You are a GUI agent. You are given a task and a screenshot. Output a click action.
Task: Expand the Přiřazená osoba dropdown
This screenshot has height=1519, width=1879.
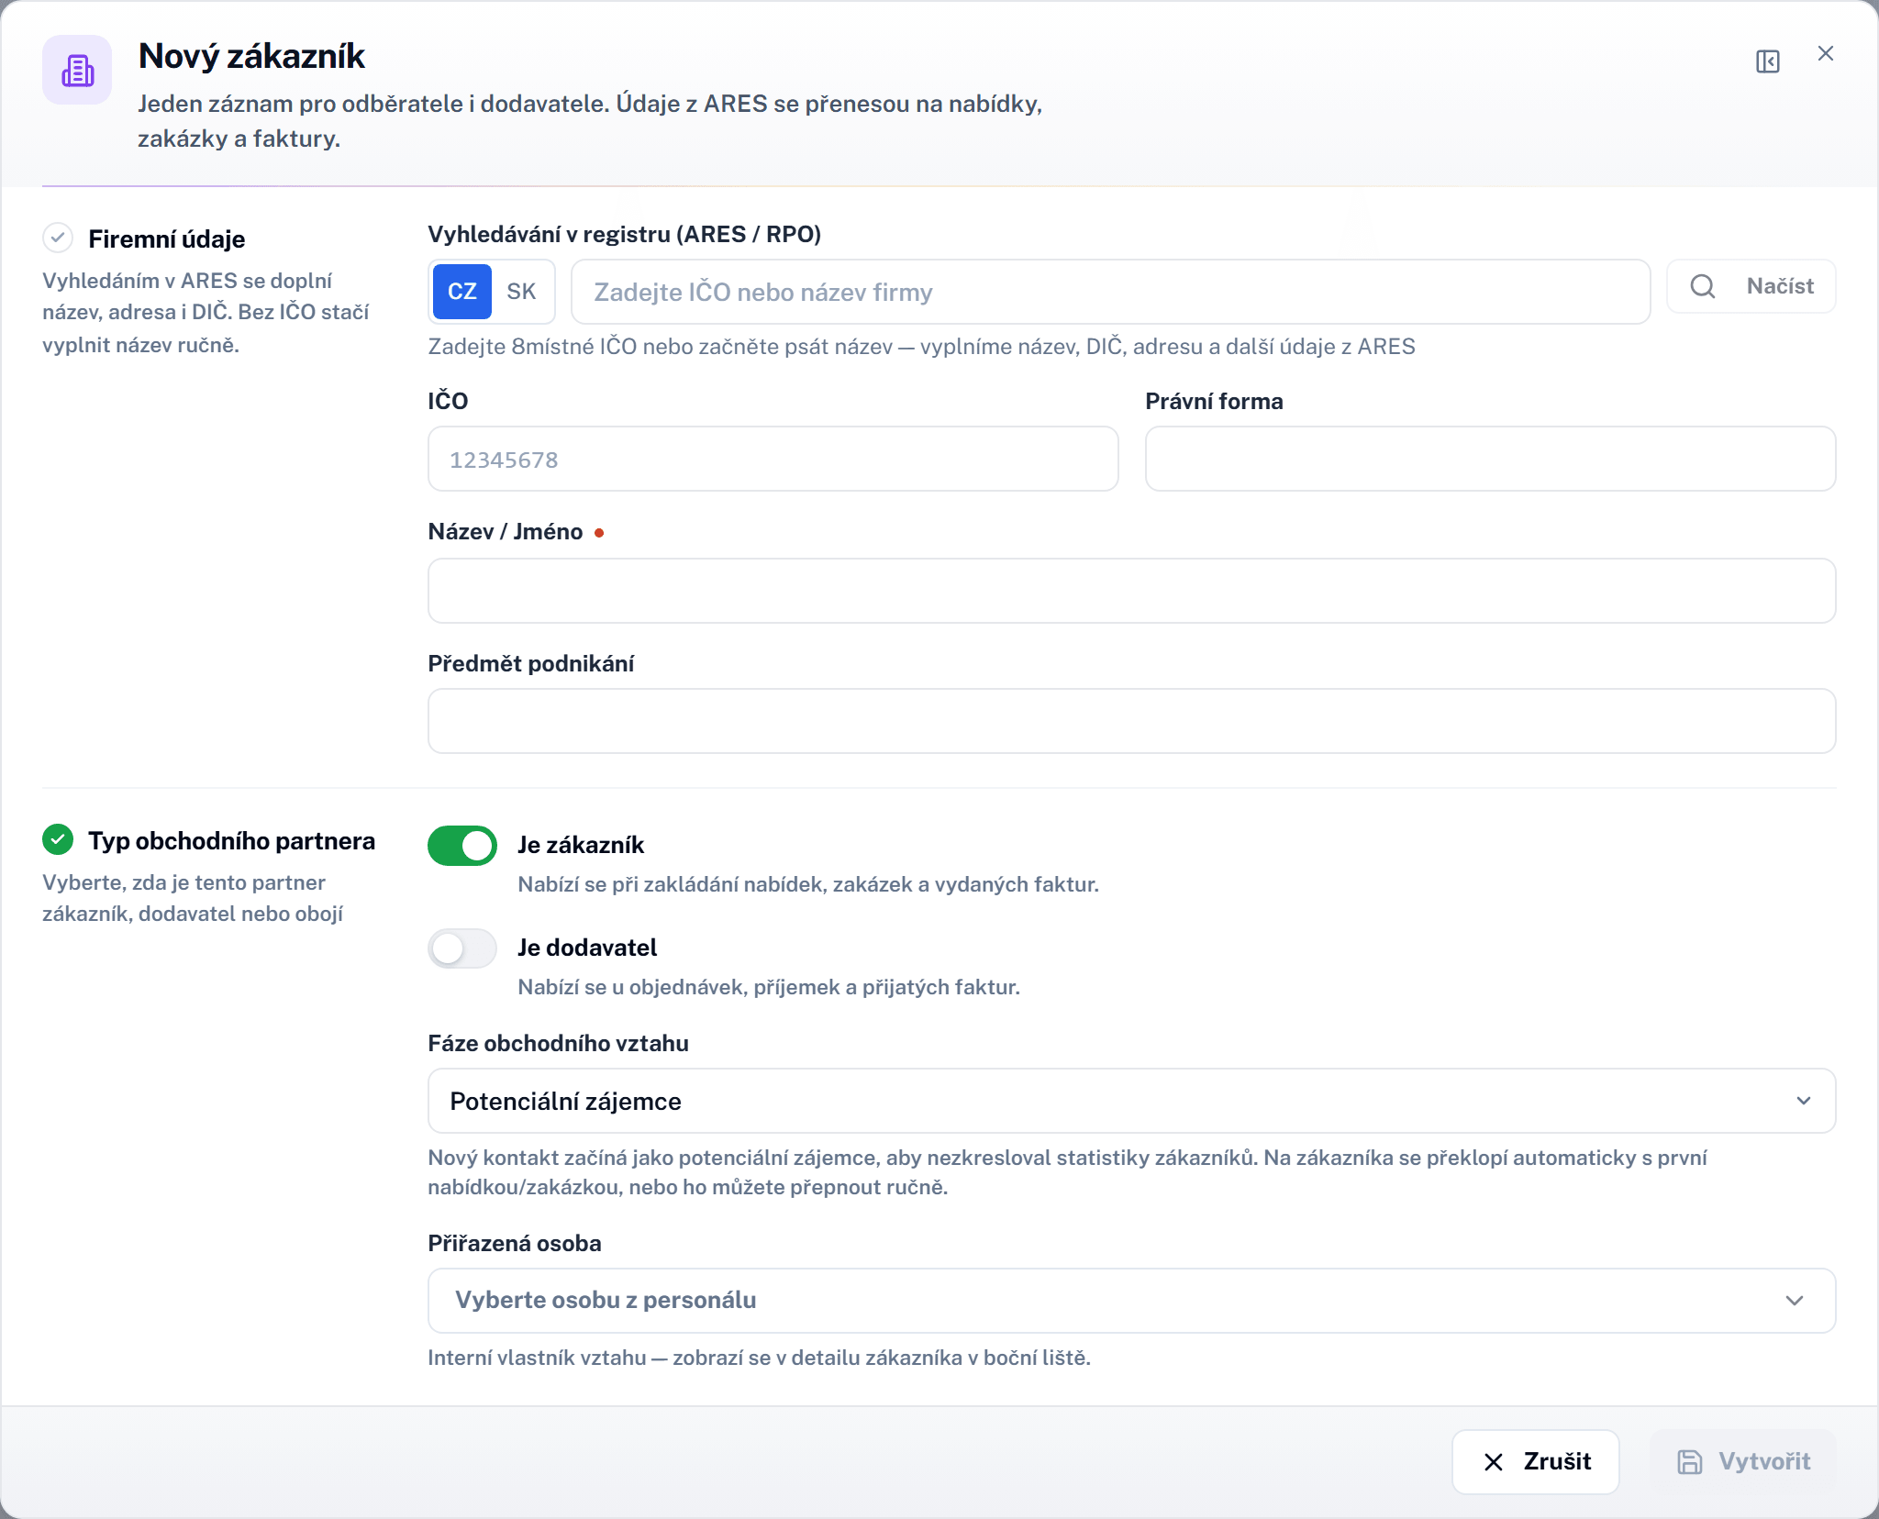[1131, 1301]
